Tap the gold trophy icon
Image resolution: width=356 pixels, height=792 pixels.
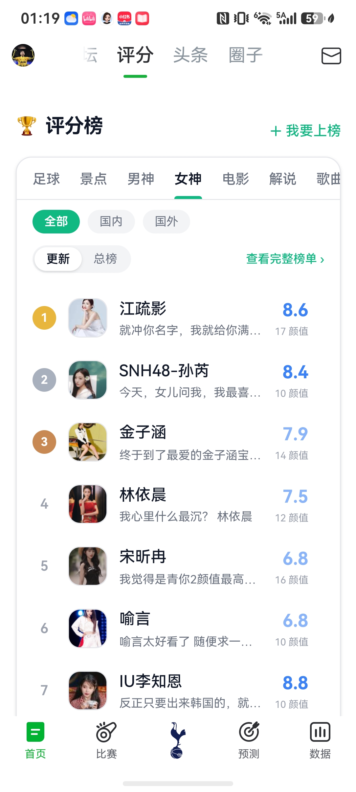coord(27,125)
